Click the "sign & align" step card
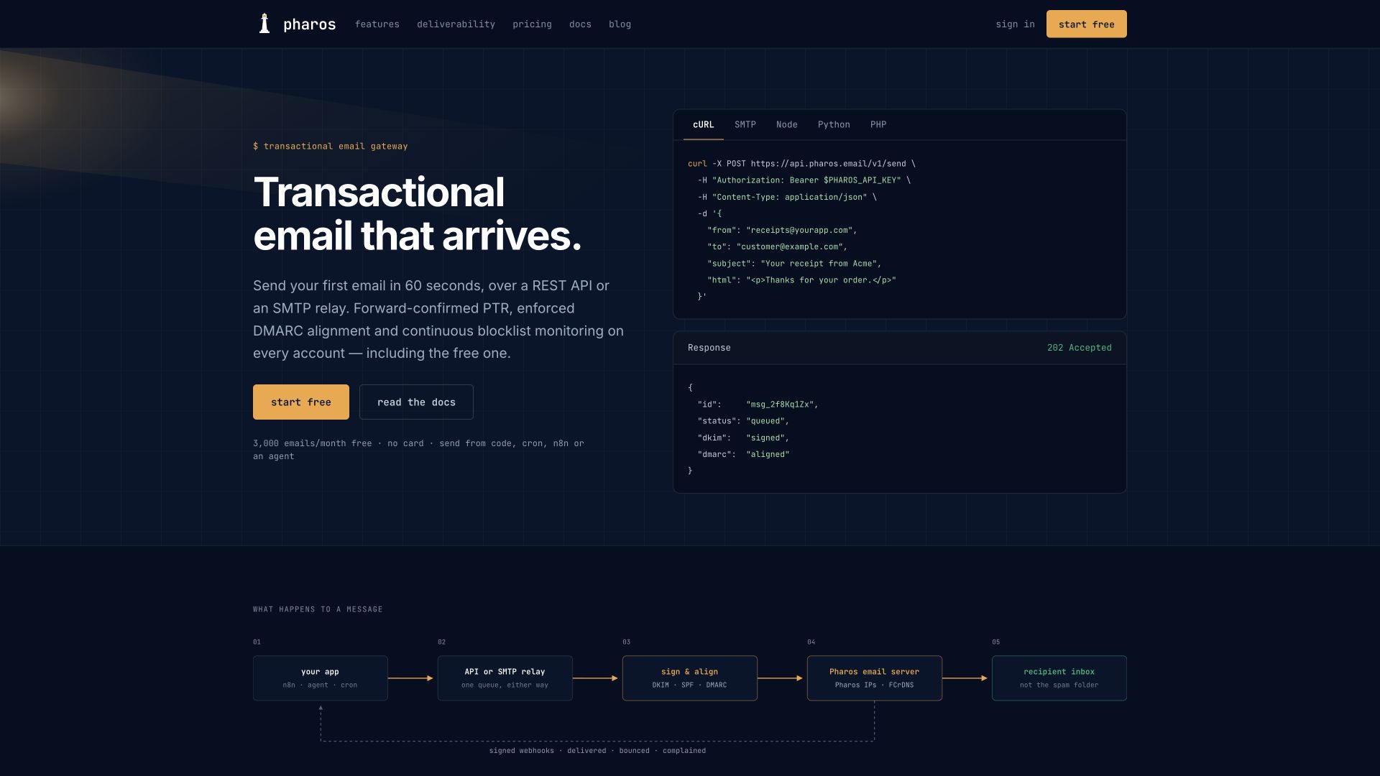1380x776 pixels. click(689, 678)
